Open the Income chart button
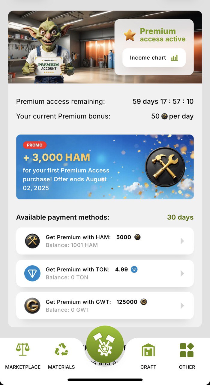 click(154, 58)
